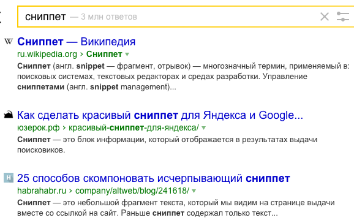This screenshot has height=223, width=354.
Task: Click the company/altweb/blog/241618/ path link
Action: pos(132,191)
